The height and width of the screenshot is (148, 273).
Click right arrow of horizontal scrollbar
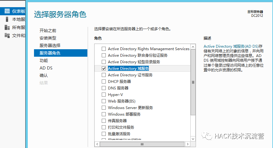point(188,144)
